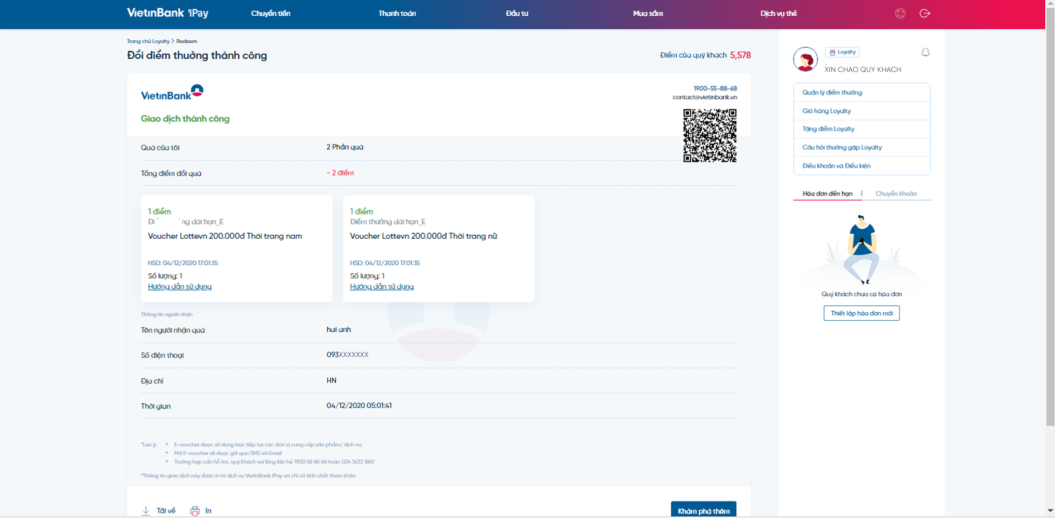Open Quản lý điểm thưởng in sidebar

coord(862,92)
